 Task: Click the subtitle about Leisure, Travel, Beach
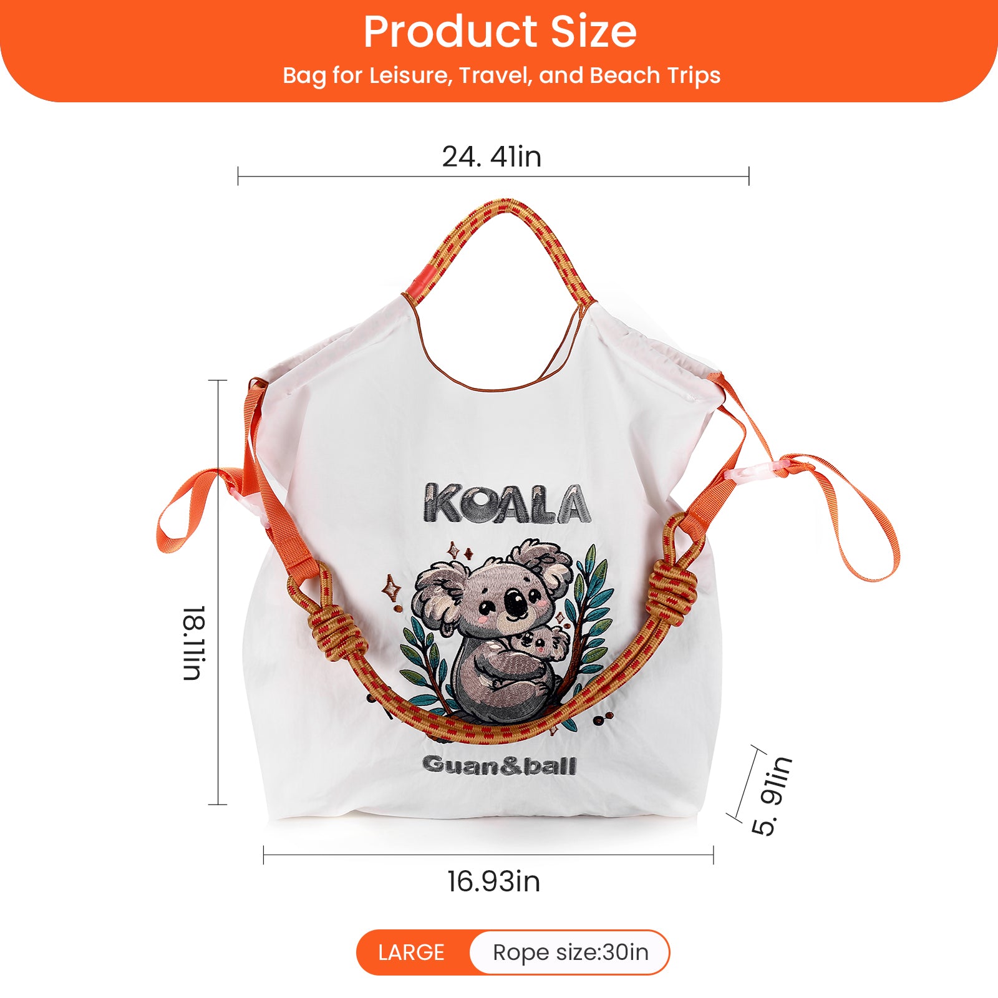pos(501,75)
